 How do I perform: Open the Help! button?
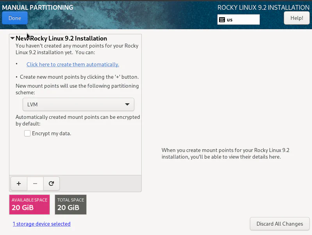tap(297, 18)
